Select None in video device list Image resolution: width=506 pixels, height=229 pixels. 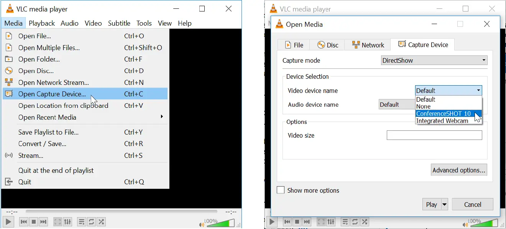[449, 107]
